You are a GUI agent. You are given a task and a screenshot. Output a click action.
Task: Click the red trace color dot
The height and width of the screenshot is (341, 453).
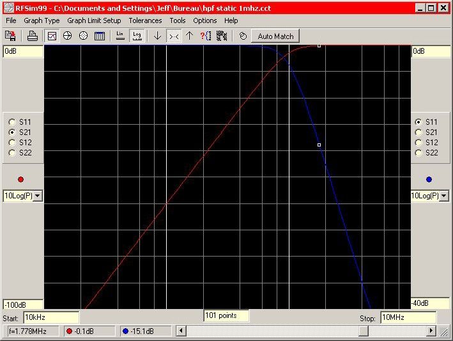point(20,180)
